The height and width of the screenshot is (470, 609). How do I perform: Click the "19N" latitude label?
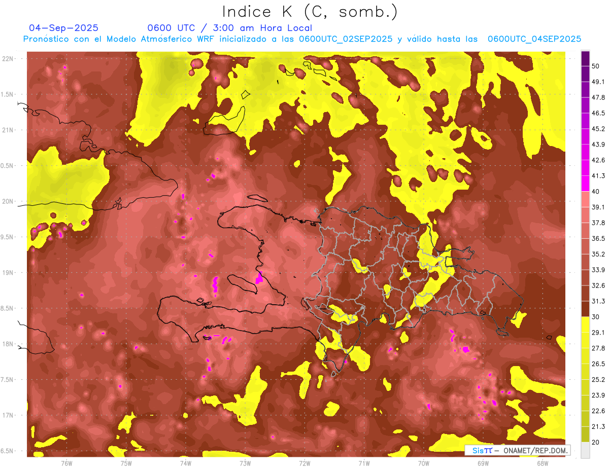8,273
